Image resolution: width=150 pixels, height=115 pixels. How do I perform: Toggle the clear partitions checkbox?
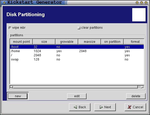pyautogui.click(x=79, y=28)
